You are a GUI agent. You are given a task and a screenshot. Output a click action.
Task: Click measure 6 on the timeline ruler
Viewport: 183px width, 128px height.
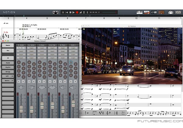pos(67,18)
